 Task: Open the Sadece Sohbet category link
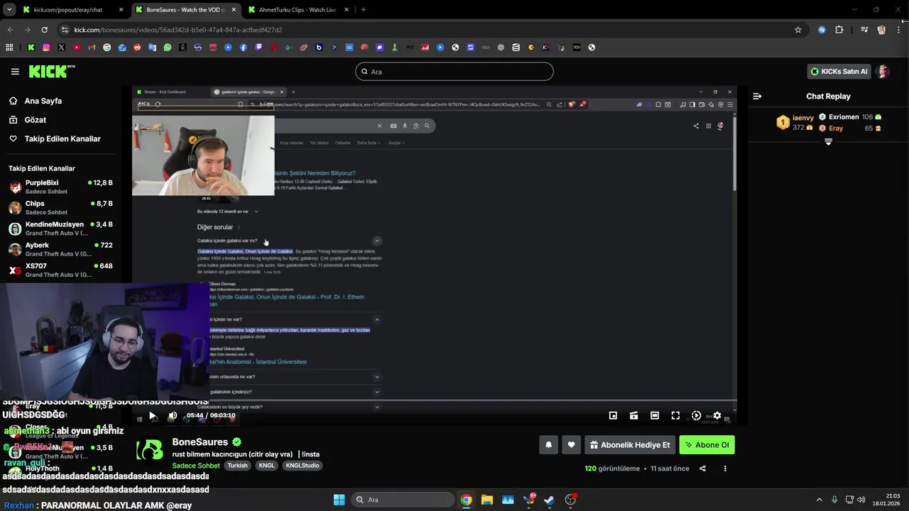pos(196,466)
